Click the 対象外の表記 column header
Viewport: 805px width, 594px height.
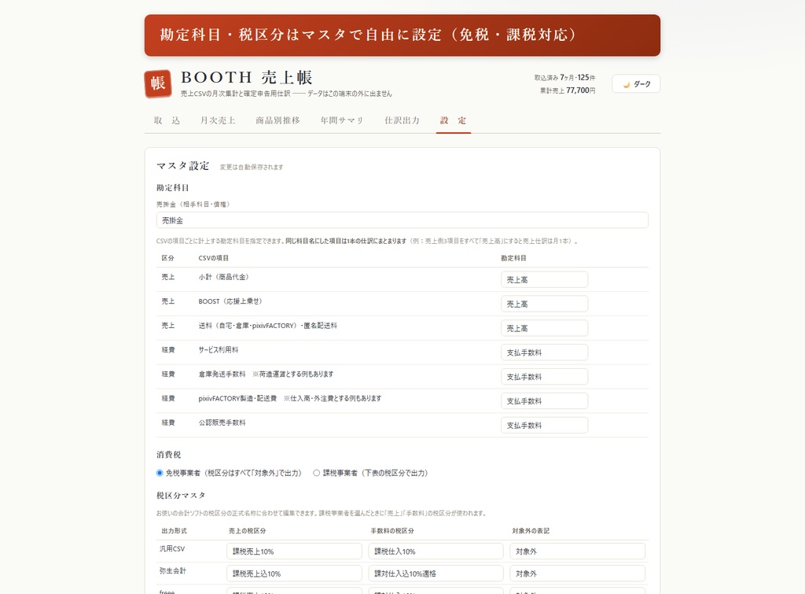(531, 531)
